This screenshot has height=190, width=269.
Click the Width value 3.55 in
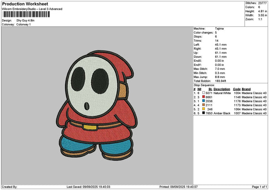[x=262, y=15]
